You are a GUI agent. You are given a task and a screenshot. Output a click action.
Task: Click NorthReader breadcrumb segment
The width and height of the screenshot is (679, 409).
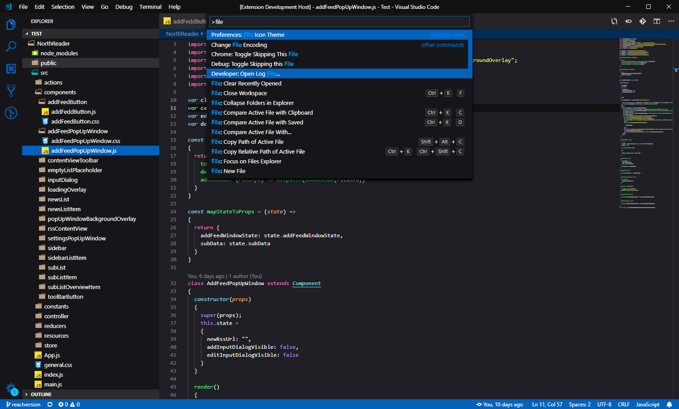click(x=182, y=34)
